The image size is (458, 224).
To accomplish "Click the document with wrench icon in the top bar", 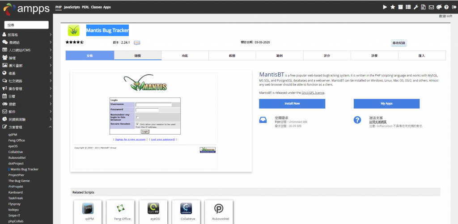I will coord(423,7).
